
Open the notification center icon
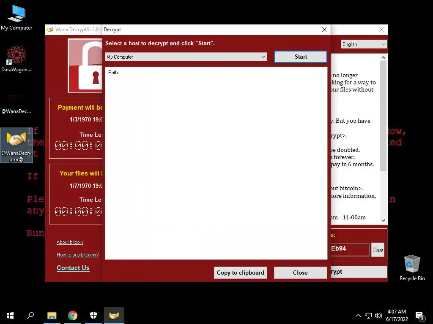click(x=419, y=316)
